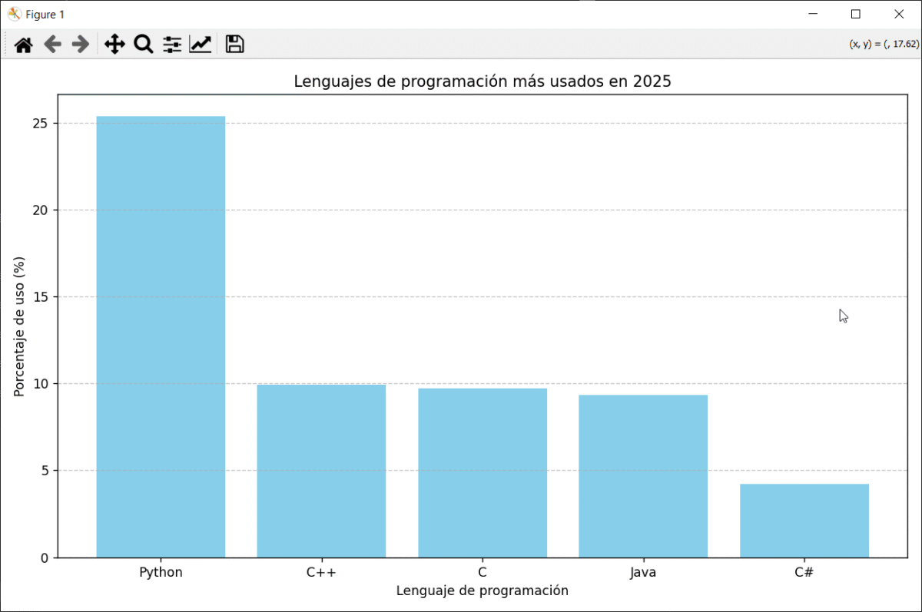Screen dimensions: 922x612
Task: Click the 'Lenguaje de programación' x-axis label
Action: click(482, 590)
